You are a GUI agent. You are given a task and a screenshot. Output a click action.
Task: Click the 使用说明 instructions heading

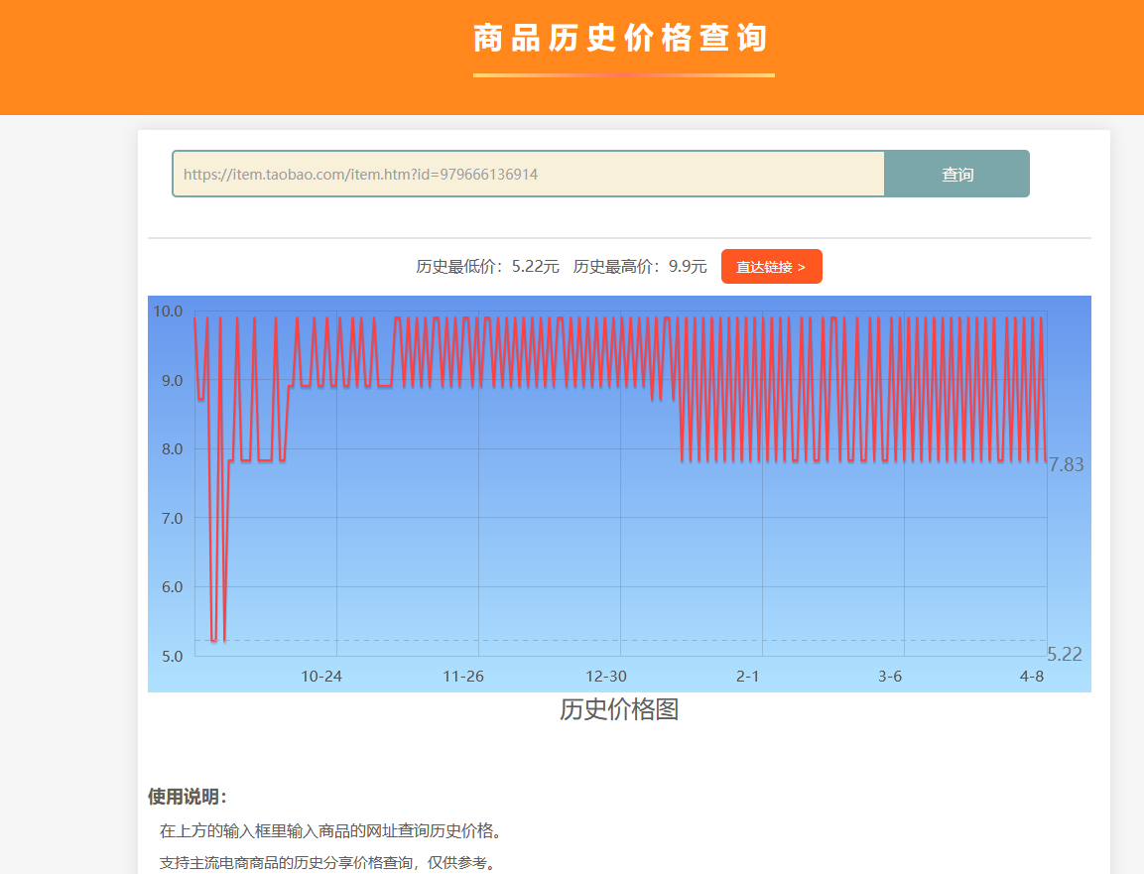click(x=188, y=798)
